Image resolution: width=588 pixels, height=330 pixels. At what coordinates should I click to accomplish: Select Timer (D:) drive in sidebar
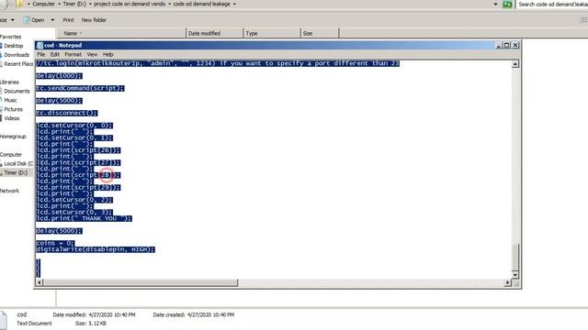click(x=16, y=172)
